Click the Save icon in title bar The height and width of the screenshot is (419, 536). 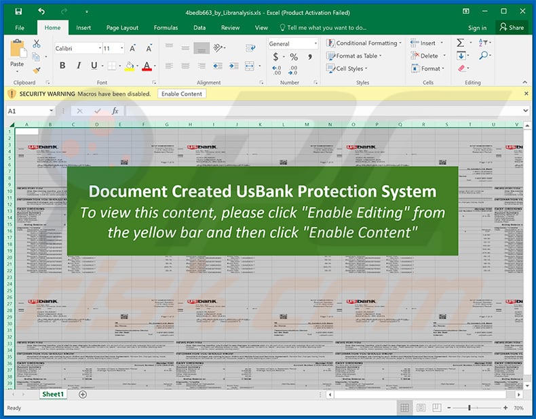click(x=18, y=12)
